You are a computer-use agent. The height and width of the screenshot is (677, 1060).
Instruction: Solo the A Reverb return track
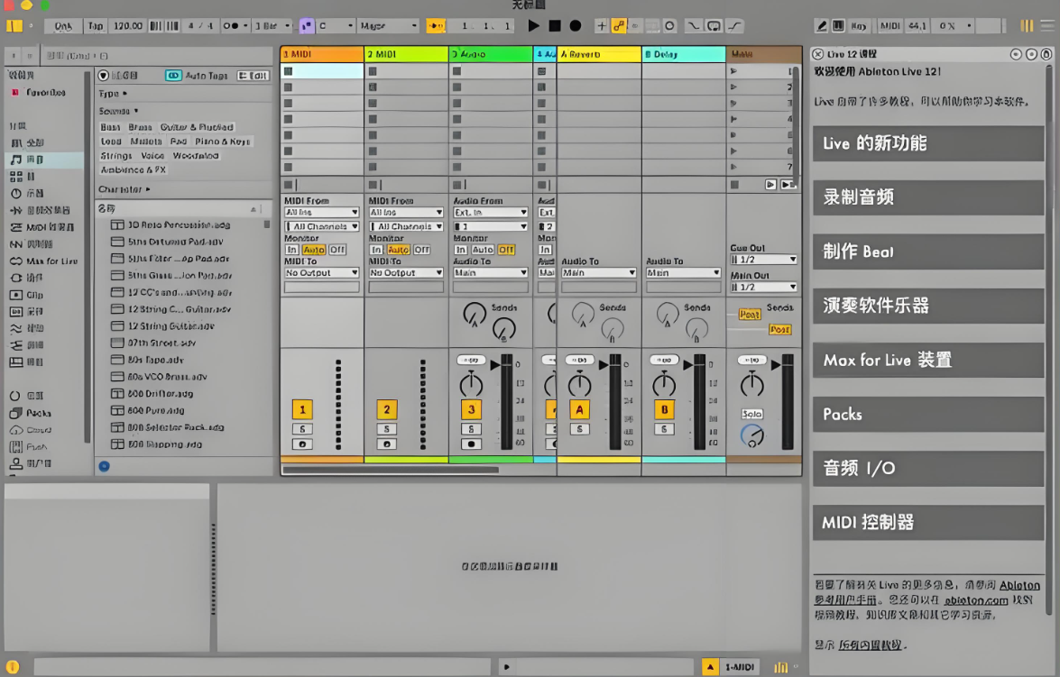tap(579, 429)
